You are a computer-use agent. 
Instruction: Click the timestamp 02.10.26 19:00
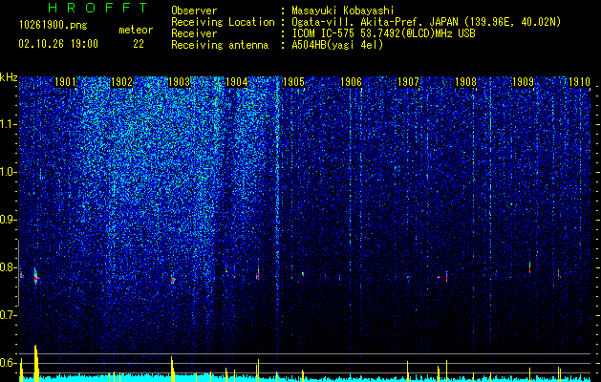(58, 44)
